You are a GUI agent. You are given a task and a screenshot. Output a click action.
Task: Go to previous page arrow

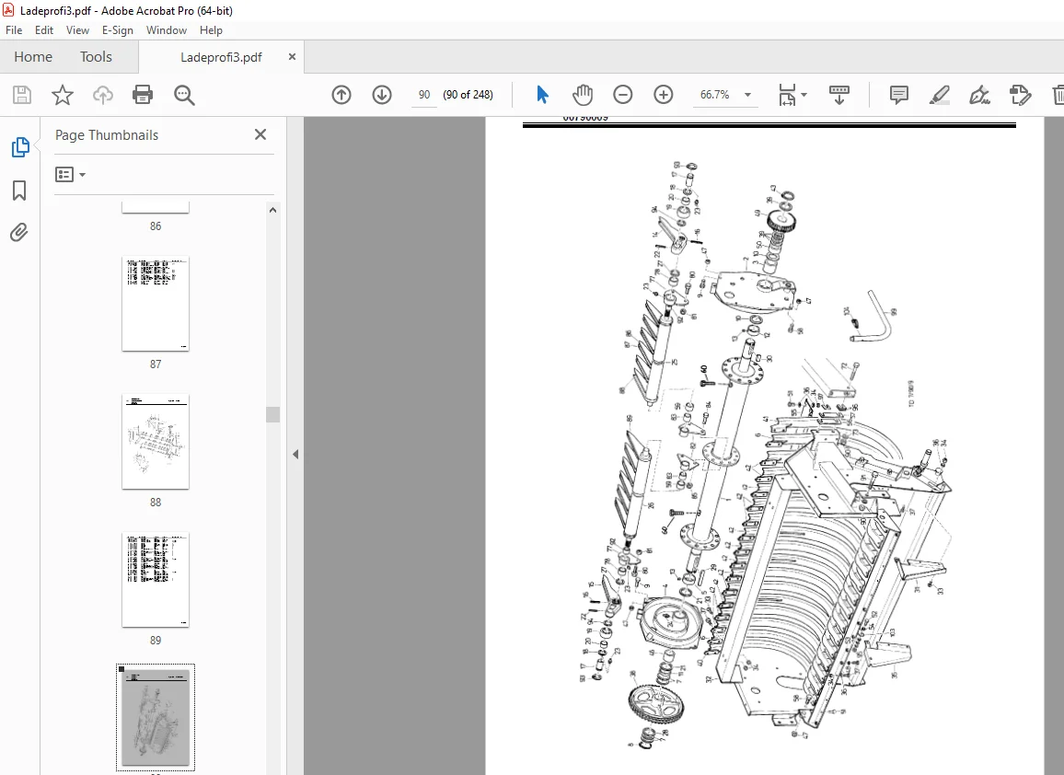[x=341, y=94]
